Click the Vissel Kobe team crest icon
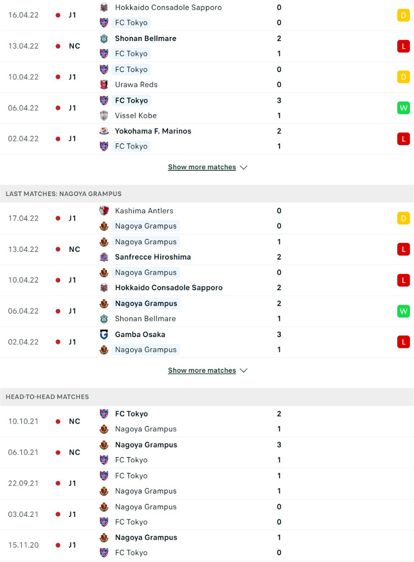Viewport: 414px width, 562px height. [104, 116]
